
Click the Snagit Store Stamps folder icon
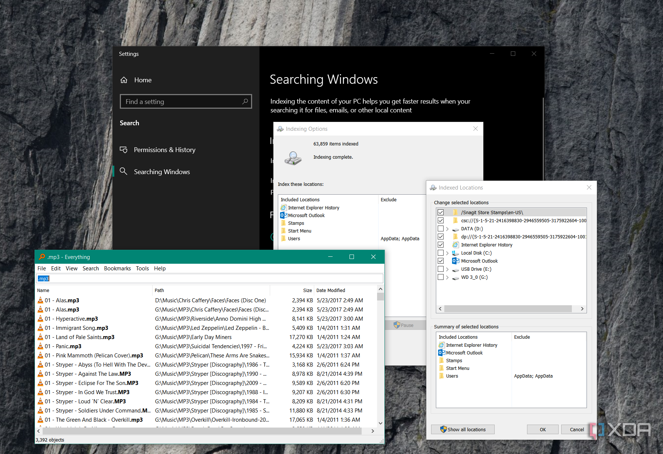coord(455,212)
